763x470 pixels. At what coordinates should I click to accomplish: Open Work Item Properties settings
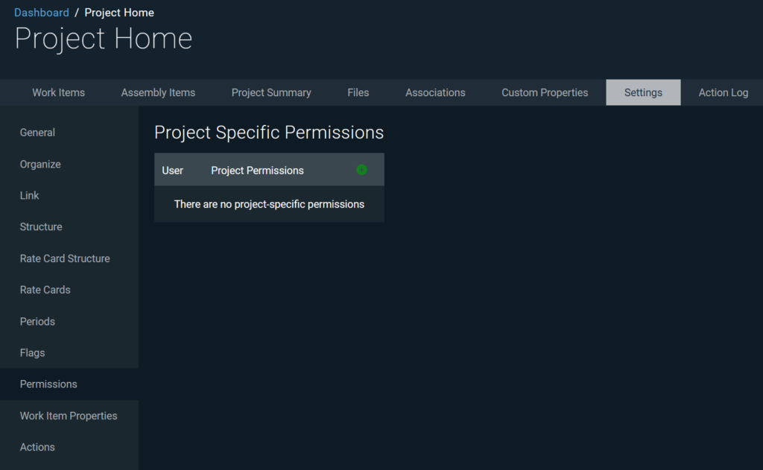coord(69,416)
